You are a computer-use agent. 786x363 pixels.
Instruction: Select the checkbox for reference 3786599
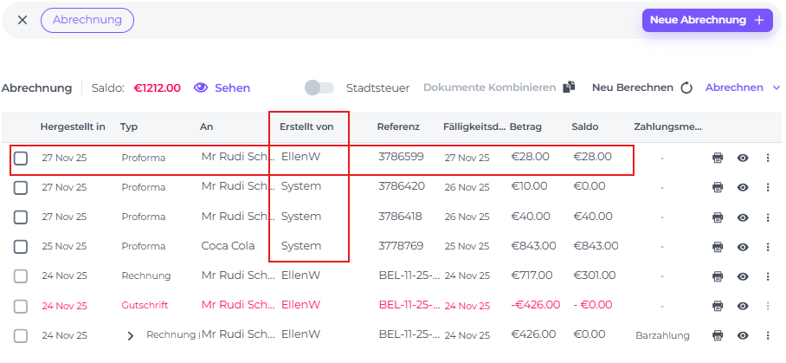pos(21,158)
